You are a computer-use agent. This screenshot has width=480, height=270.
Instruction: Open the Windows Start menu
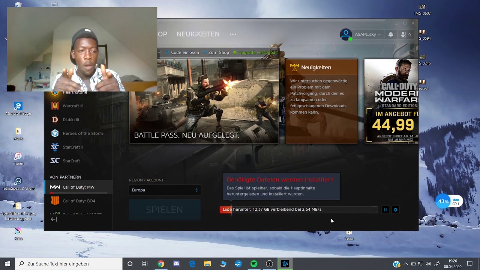tap(7, 264)
